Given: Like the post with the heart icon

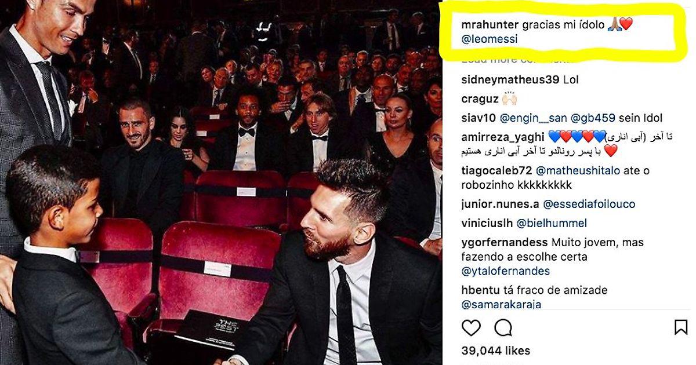Looking at the screenshot, I should (x=471, y=328).
